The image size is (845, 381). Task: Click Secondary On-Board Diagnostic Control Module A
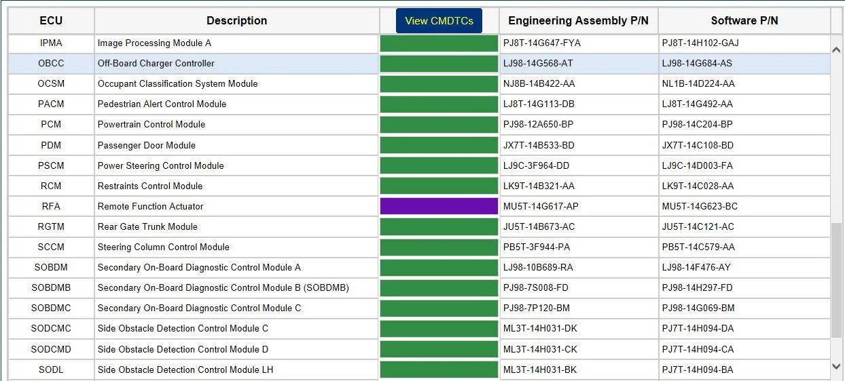[x=199, y=267]
